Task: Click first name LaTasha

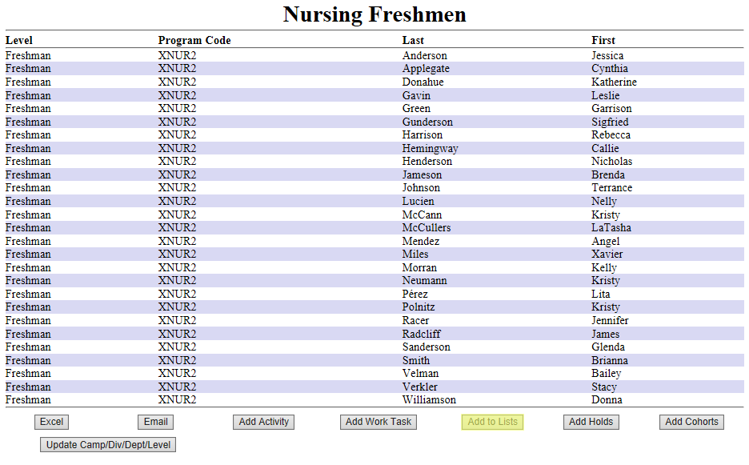Action: pyautogui.click(x=611, y=227)
